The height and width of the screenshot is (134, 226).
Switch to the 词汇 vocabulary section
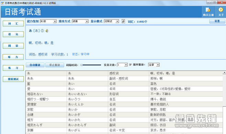(x=13, y=24)
